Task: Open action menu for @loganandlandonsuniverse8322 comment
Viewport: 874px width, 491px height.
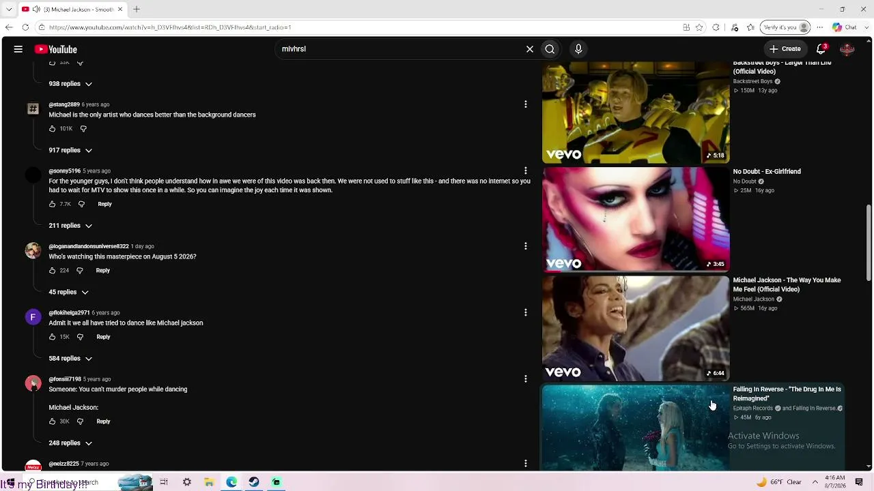Action: (x=526, y=246)
